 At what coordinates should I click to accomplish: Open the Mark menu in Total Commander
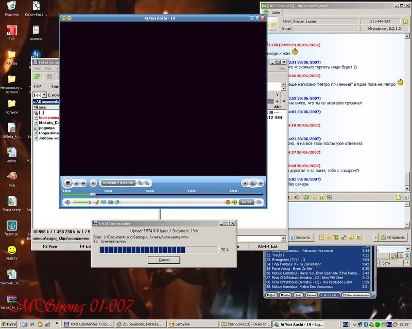48,68
